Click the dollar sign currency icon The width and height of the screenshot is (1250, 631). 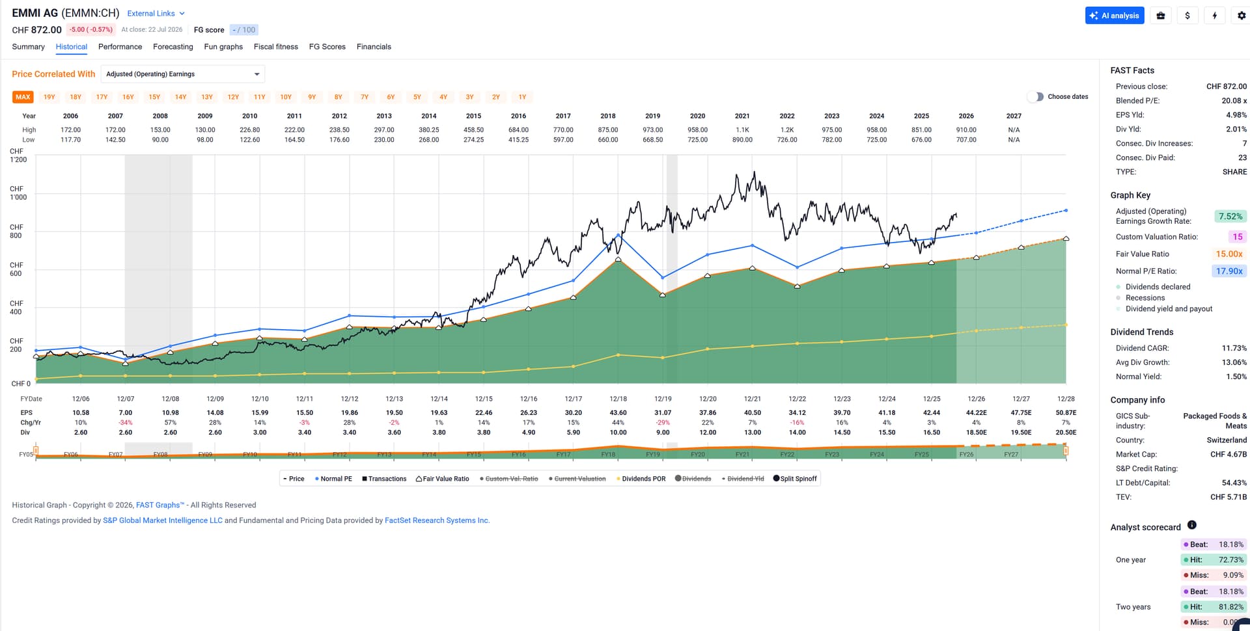pos(1187,16)
